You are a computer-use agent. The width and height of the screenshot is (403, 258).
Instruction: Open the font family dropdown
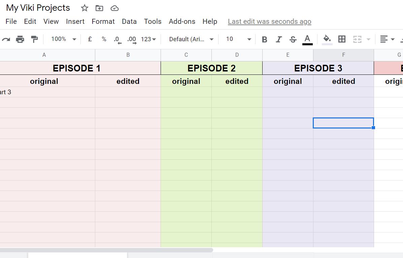pyautogui.click(x=191, y=39)
